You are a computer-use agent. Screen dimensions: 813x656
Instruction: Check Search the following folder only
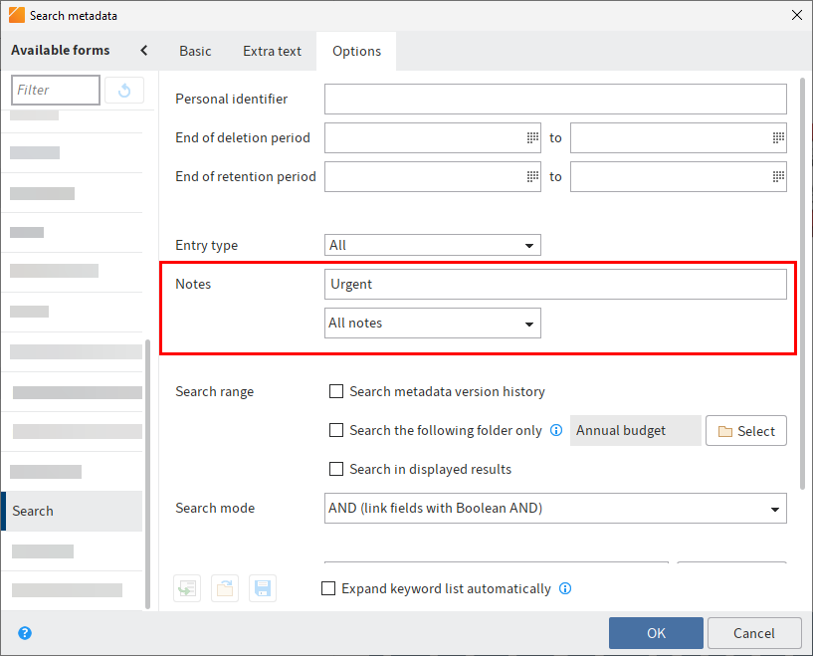point(336,430)
